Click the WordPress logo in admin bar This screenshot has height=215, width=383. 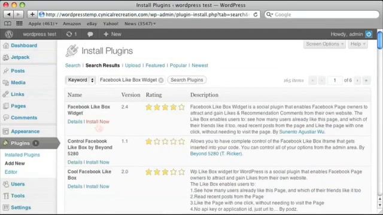[9, 34]
